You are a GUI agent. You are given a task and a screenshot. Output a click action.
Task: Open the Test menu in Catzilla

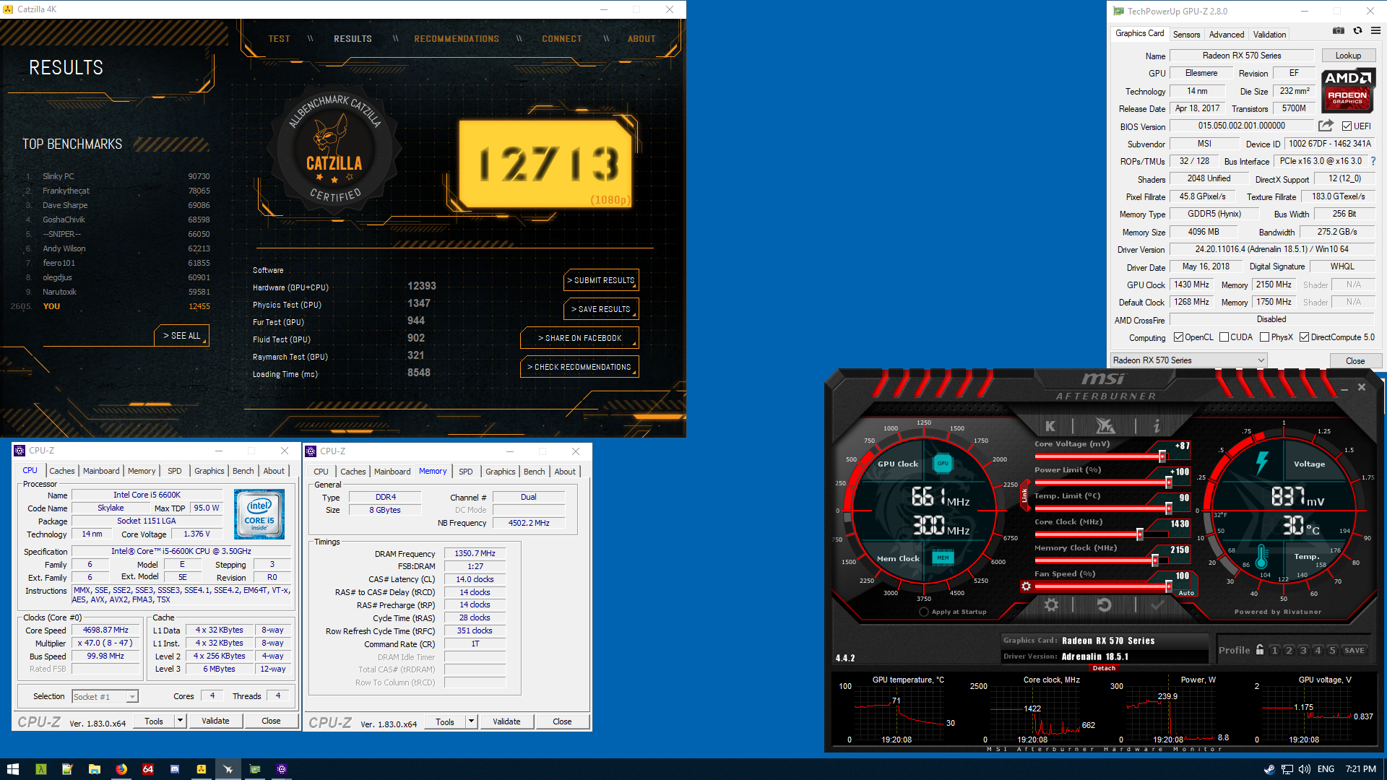(x=279, y=39)
